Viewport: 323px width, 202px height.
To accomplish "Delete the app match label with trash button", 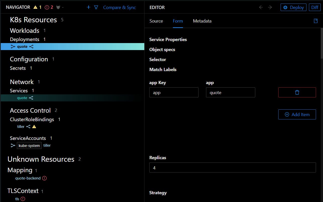I will click(297, 92).
